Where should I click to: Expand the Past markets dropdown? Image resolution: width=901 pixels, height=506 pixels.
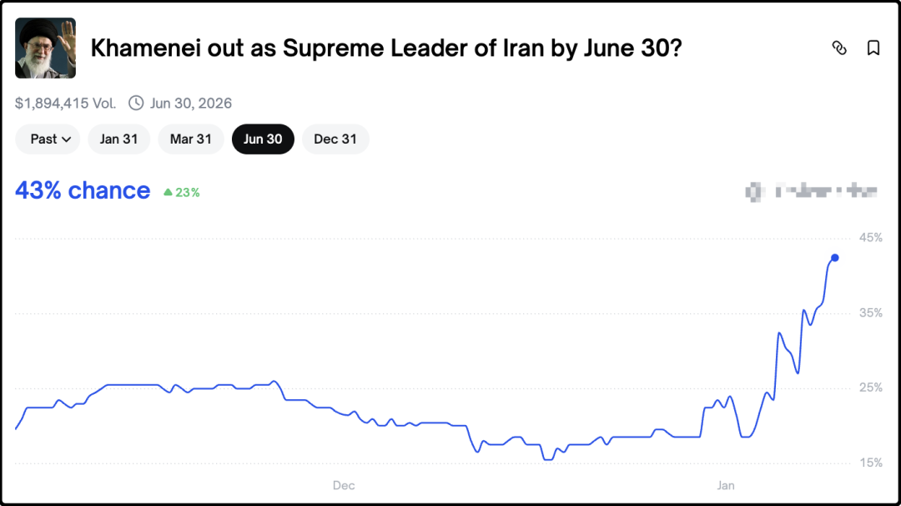tap(48, 139)
